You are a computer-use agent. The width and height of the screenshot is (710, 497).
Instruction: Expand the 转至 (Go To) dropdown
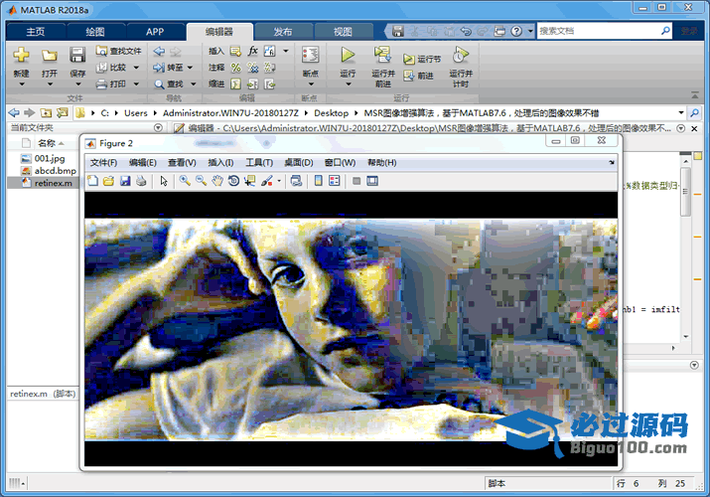[x=190, y=68]
